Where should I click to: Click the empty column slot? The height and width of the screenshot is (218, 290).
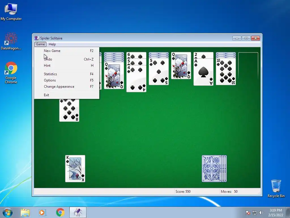(x=248, y=66)
